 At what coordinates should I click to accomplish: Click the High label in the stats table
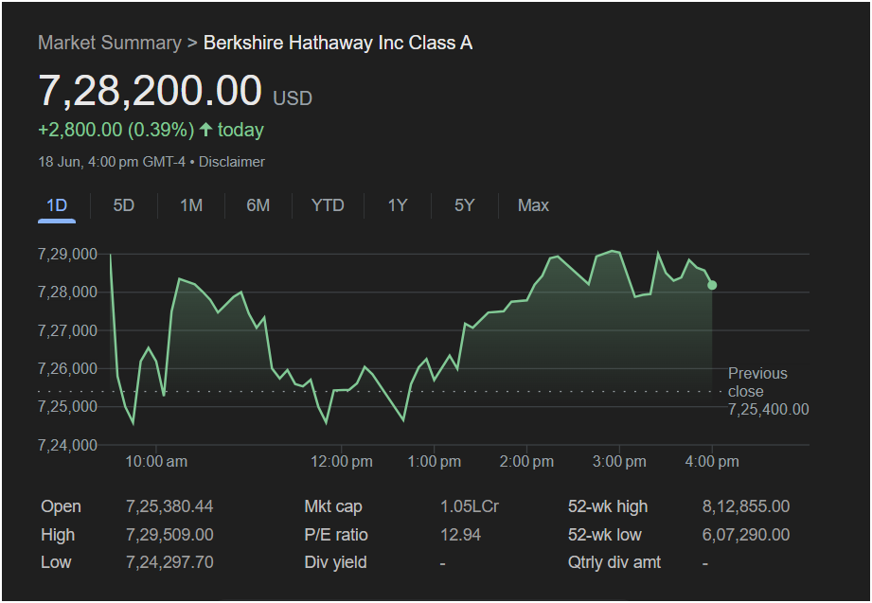pyautogui.click(x=58, y=535)
